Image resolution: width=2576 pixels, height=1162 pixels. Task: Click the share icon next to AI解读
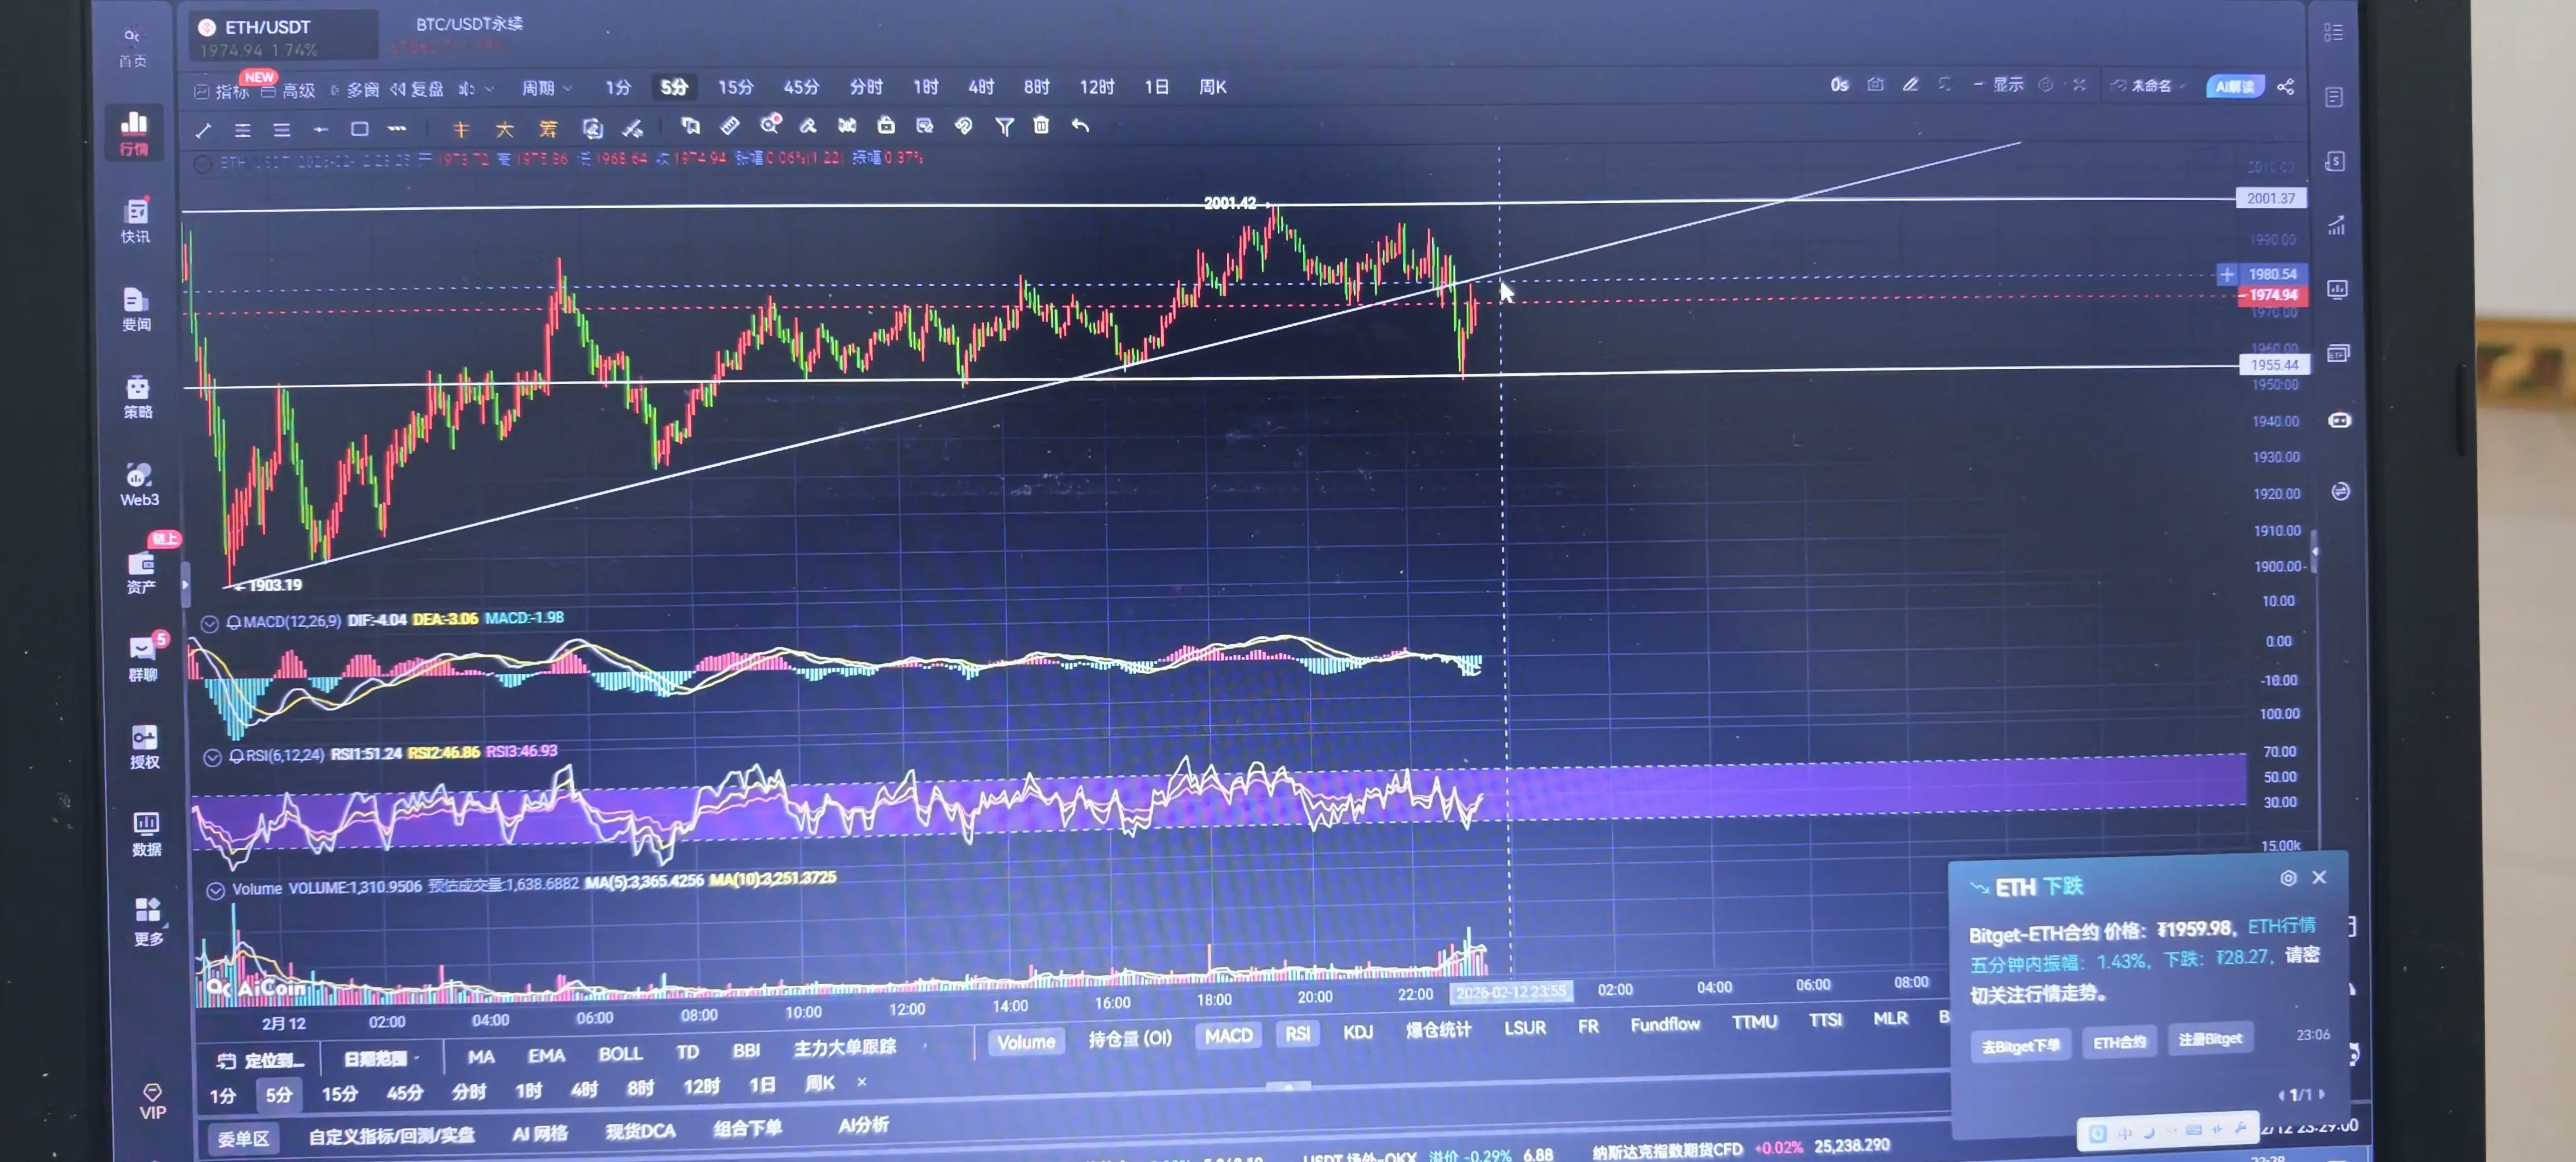(x=2286, y=87)
